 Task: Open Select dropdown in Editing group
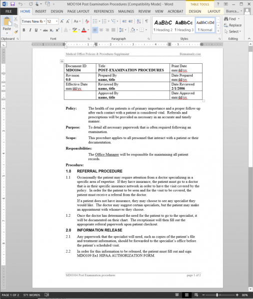click(233, 32)
